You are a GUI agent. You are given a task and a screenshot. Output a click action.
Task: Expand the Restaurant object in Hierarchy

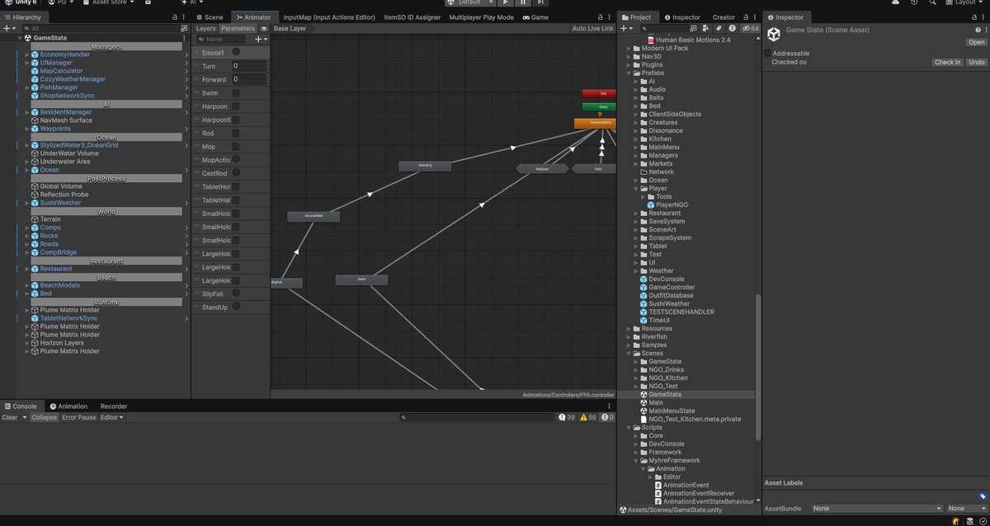click(x=27, y=269)
